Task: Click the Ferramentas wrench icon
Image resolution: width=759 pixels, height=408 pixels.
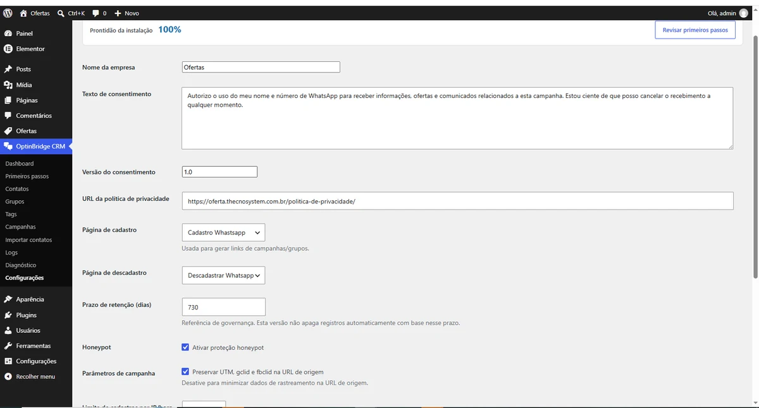Action: pos(8,346)
